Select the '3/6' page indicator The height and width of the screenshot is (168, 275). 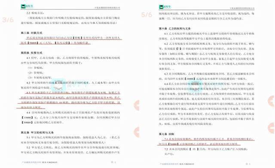tap(8, 20)
